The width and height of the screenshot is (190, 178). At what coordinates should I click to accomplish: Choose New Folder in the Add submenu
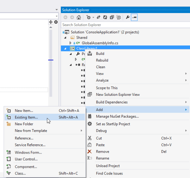tap(24, 124)
